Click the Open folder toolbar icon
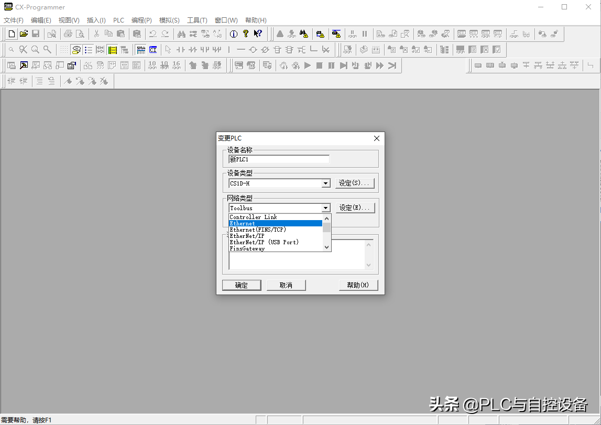The width and height of the screenshot is (601, 425). [24, 34]
